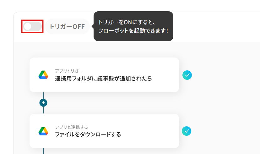Click the Google Drive icon in the download step
260x154 pixels.
[x=43, y=131]
